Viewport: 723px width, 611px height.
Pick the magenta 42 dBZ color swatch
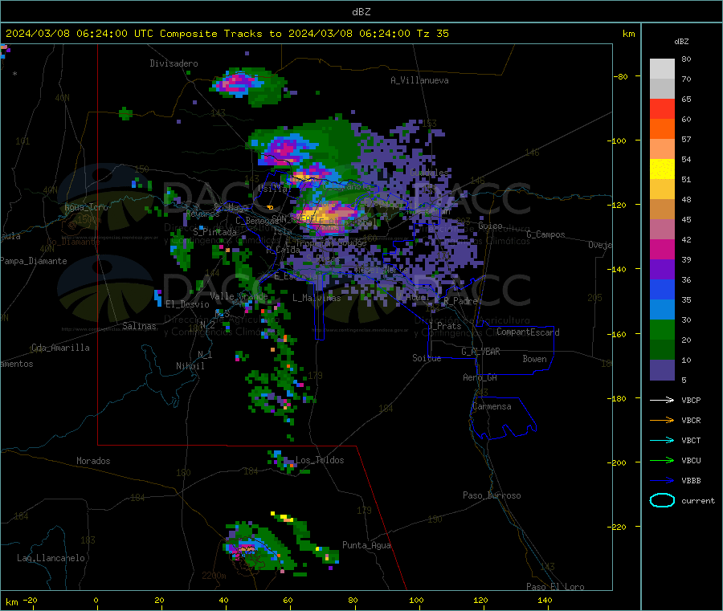click(662, 249)
